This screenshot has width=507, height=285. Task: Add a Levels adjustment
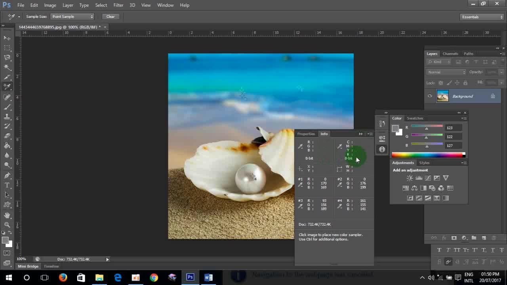(x=419, y=178)
